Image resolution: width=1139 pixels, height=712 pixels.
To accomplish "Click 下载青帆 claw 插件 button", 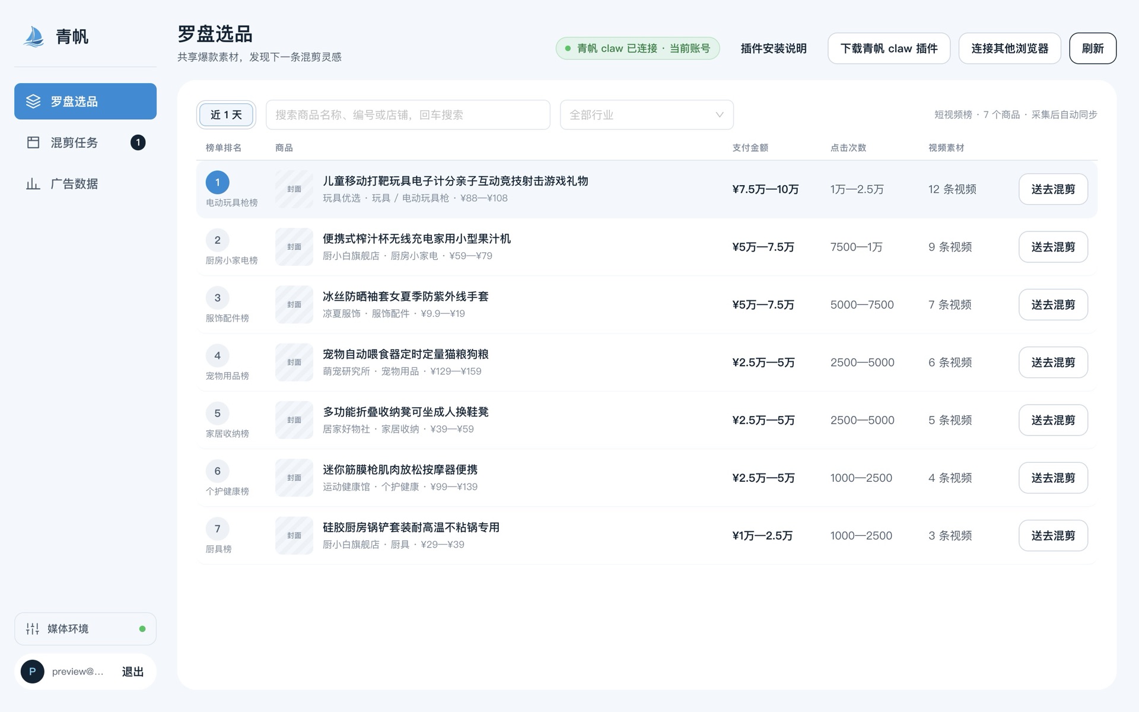I will 889,48.
